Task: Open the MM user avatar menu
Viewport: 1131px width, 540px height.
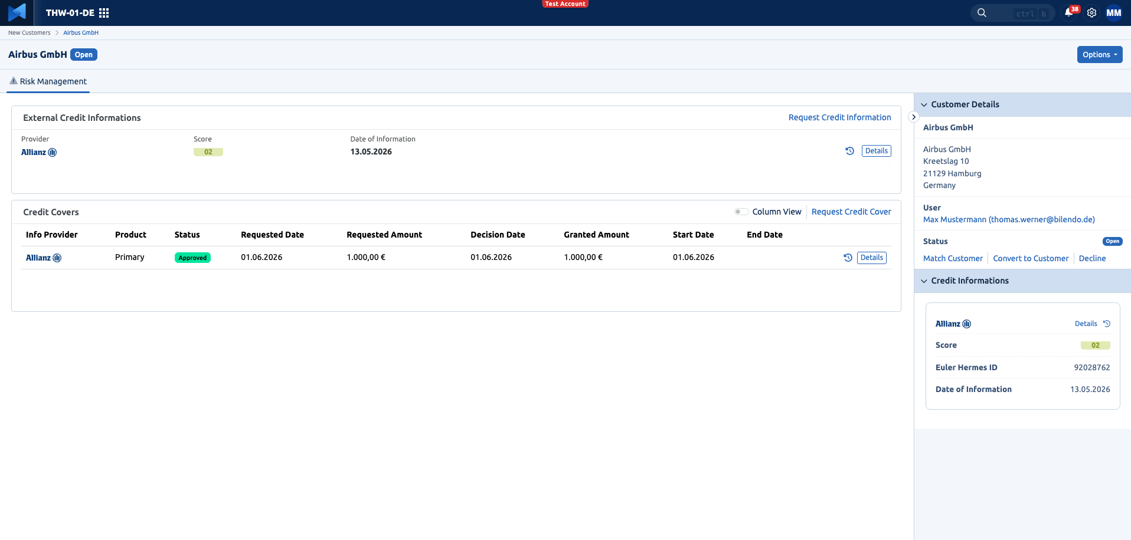Action: (x=1114, y=13)
